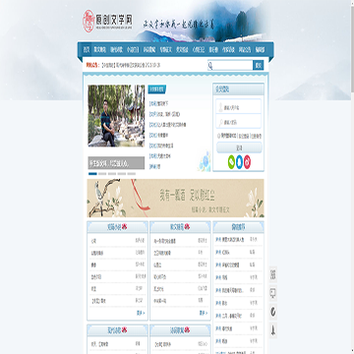Image resolution: width=354 pixels, height=354 pixels.
Task: Click the key icon in password field
Action: 220,122
